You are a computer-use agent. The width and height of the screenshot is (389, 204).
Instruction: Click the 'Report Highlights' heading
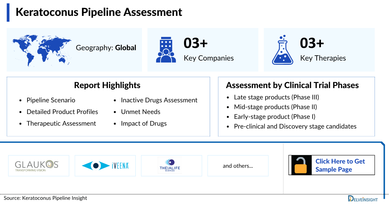(107, 85)
